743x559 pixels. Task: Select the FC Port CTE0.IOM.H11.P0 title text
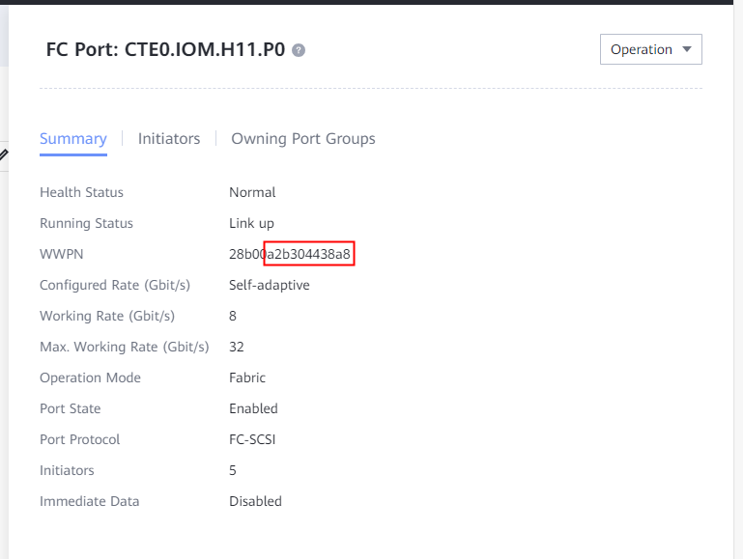coord(165,50)
